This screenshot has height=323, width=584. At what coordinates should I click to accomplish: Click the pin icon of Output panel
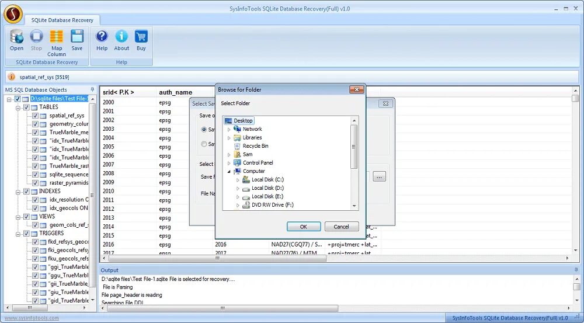pos(576,270)
